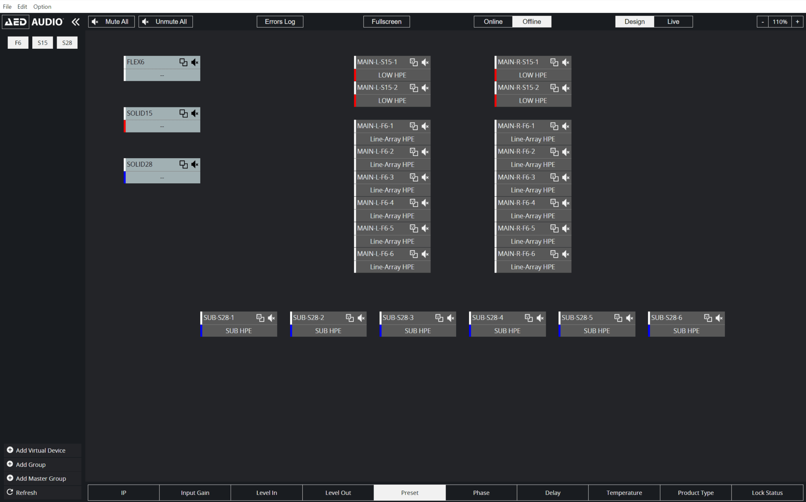Click the Fullscreen button
Image resolution: width=806 pixels, height=502 pixels.
pyautogui.click(x=386, y=22)
